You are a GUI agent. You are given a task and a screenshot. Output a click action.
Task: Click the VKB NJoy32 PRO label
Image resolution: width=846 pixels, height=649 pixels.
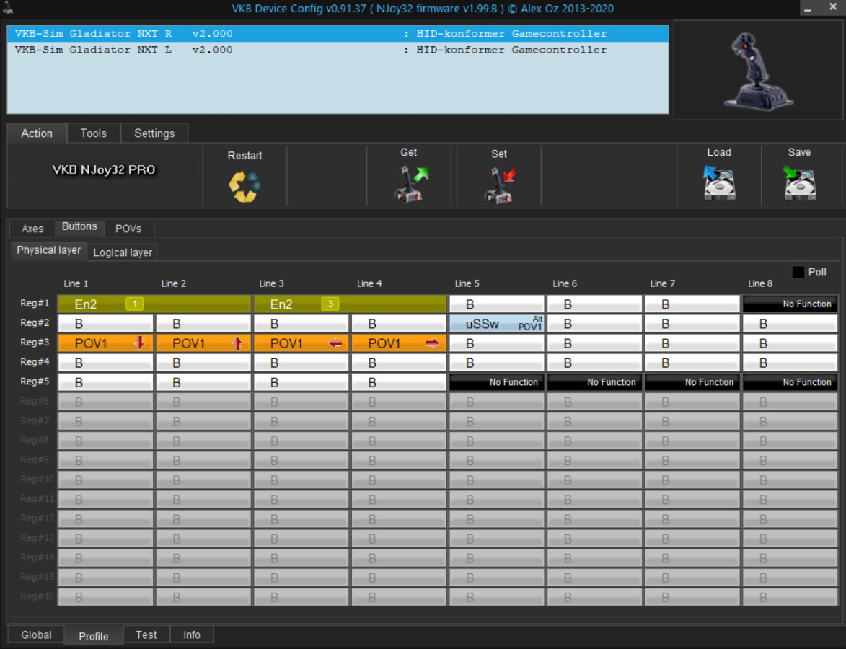point(104,170)
